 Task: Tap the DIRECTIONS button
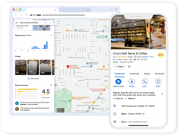[118, 83]
